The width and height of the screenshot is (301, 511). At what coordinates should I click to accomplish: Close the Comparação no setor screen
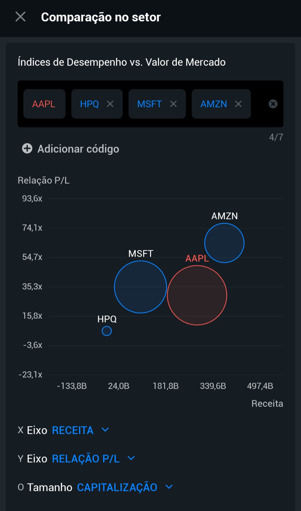20,17
